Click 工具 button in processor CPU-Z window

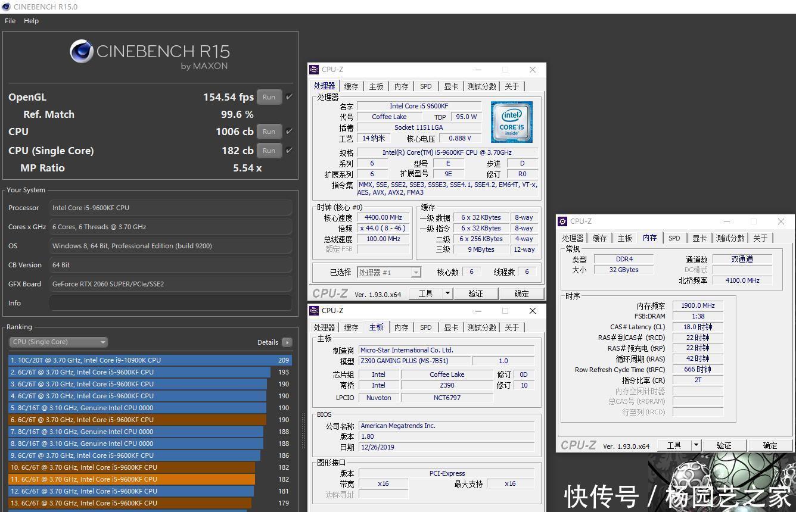[425, 294]
